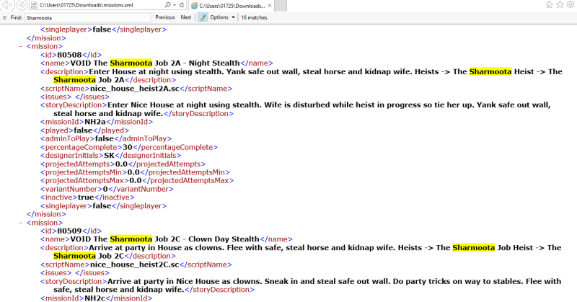Jump to Next find match
The image size is (577, 302).
[185, 17]
